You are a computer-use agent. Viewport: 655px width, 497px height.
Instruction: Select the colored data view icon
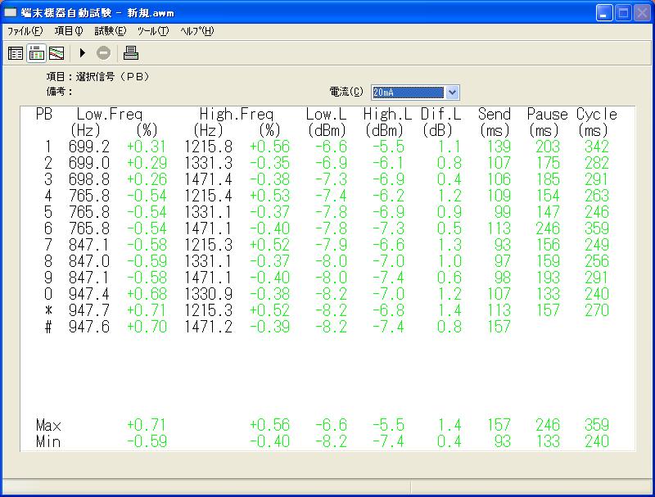coord(36,53)
